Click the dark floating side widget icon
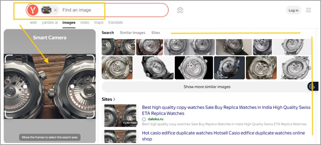 tap(312, 86)
